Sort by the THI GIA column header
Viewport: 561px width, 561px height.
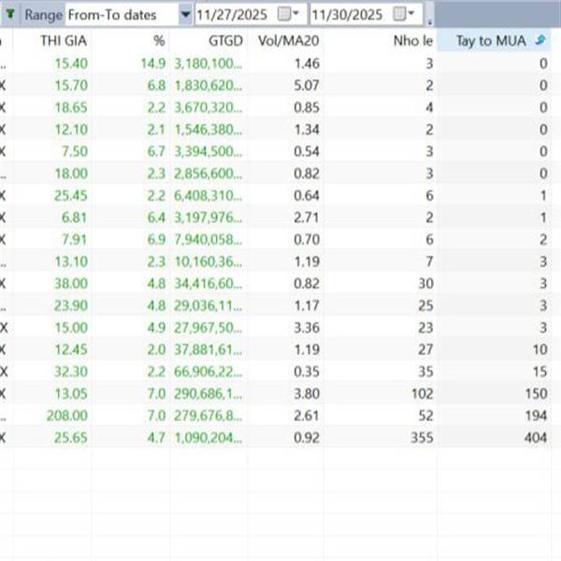[x=64, y=41]
